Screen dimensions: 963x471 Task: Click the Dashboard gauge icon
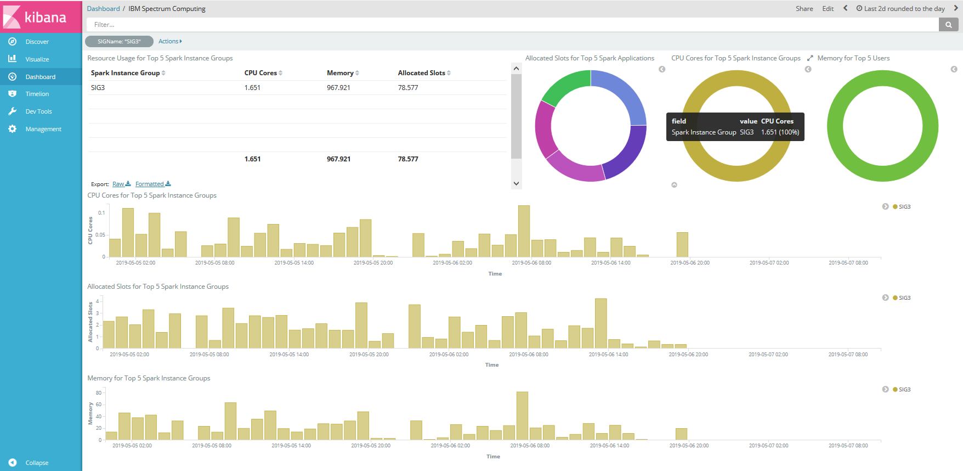12,77
